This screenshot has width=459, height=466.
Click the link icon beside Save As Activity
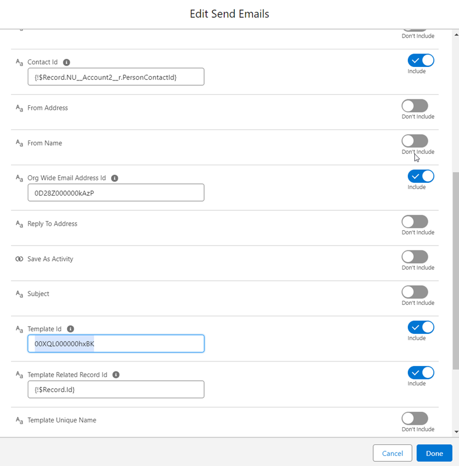click(19, 259)
